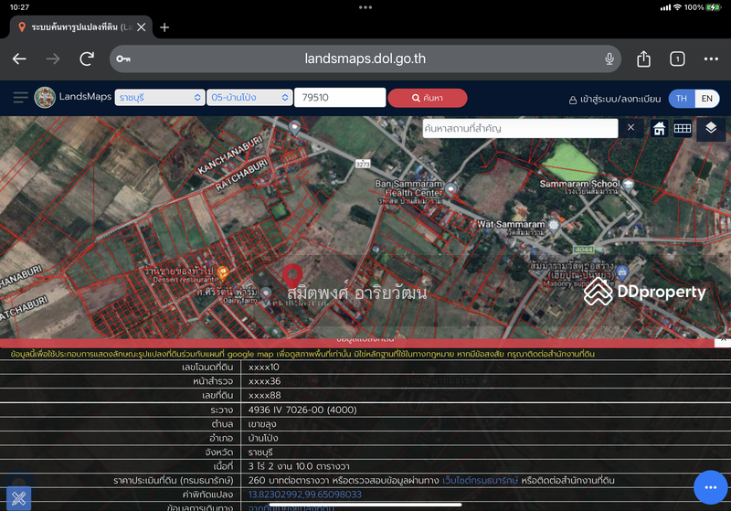Open the district dropdown 05-บ้านโป่ง
731x511 pixels.
point(249,98)
